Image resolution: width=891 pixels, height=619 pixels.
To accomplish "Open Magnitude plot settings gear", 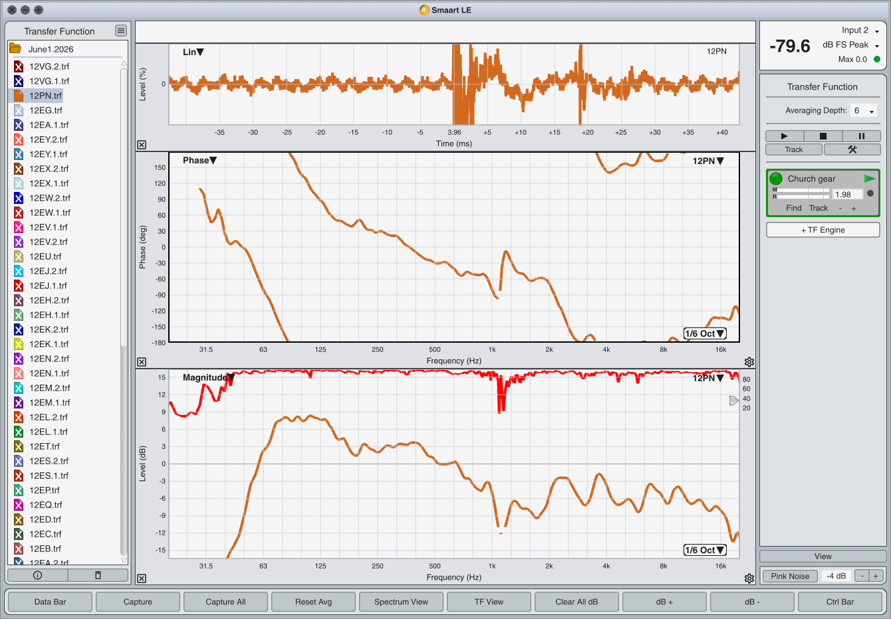I will point(749,578).
